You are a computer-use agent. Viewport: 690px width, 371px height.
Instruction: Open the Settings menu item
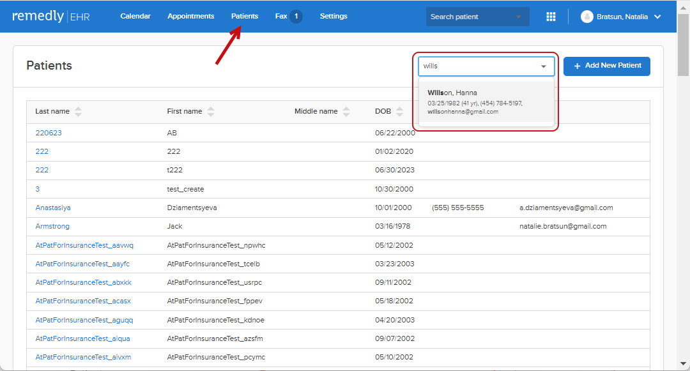[x=333, y=16]
